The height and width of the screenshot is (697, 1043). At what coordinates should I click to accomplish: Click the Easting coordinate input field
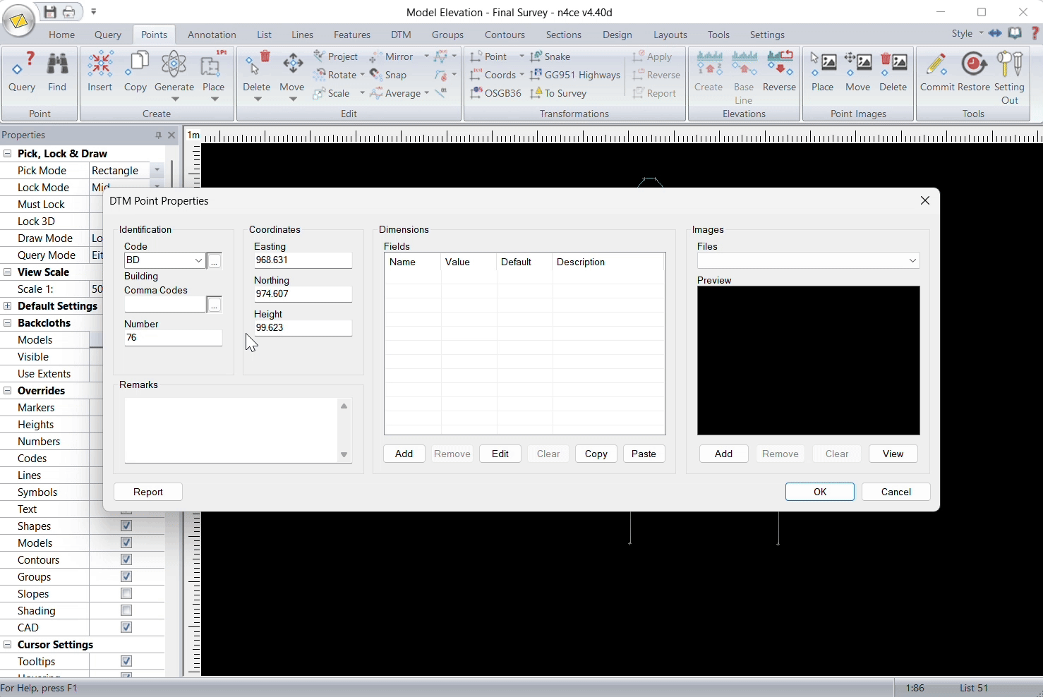pyautogui.click(x=303, y=260)
